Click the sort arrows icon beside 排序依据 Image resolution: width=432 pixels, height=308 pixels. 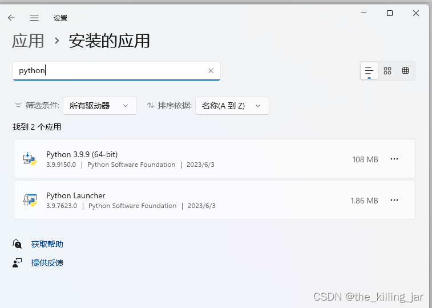coord(151,105)
